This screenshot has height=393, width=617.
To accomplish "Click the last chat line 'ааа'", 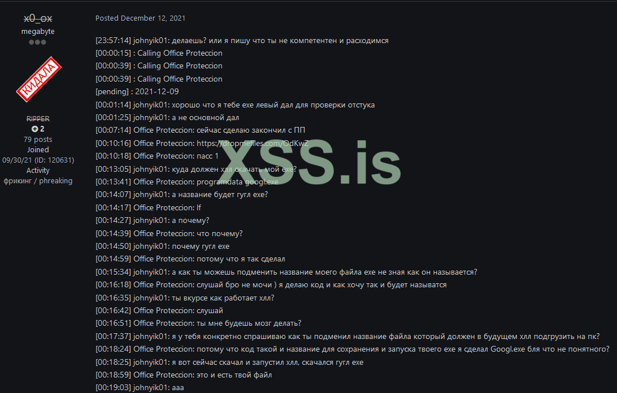I will click(x=140, y=388).
